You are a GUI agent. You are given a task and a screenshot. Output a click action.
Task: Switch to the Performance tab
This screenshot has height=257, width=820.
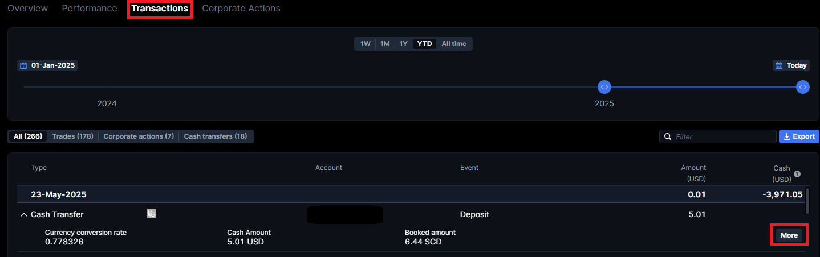[90, 9]
